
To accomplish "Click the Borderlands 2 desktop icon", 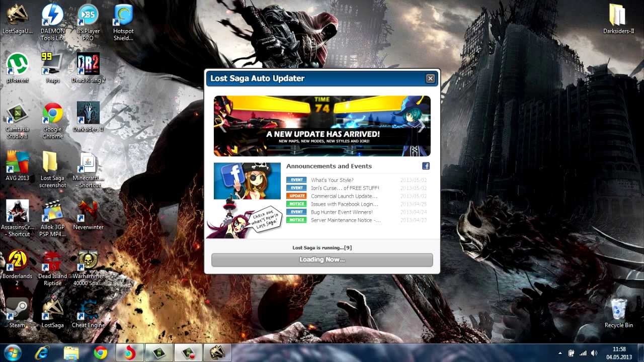I will tap(18, 267).
